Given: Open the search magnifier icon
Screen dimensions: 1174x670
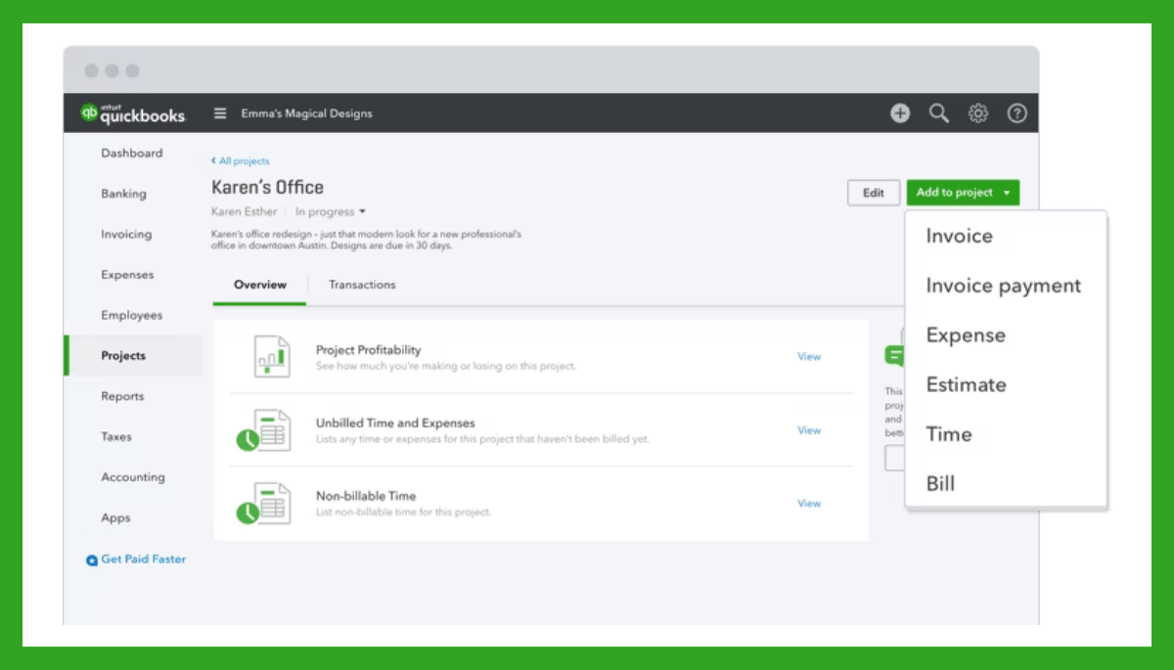Looking at the screenshot, I should (x=938, y=112).
